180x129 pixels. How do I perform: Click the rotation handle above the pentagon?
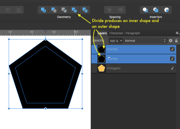pos(45,31)
